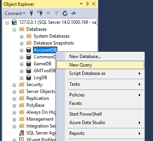Image resolution: width=153 pixels, height=141 pixels.
Task: Click the CommonDB database cylinder icon
Action: point(29,57)
